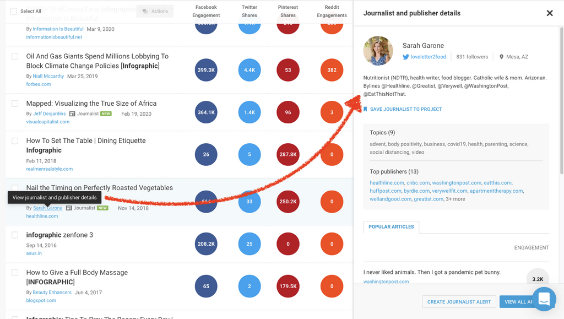Switch to Popular Articles tab
Image resolution: width=564 pixels, height=319 pixels.
[x=391, y=227]
